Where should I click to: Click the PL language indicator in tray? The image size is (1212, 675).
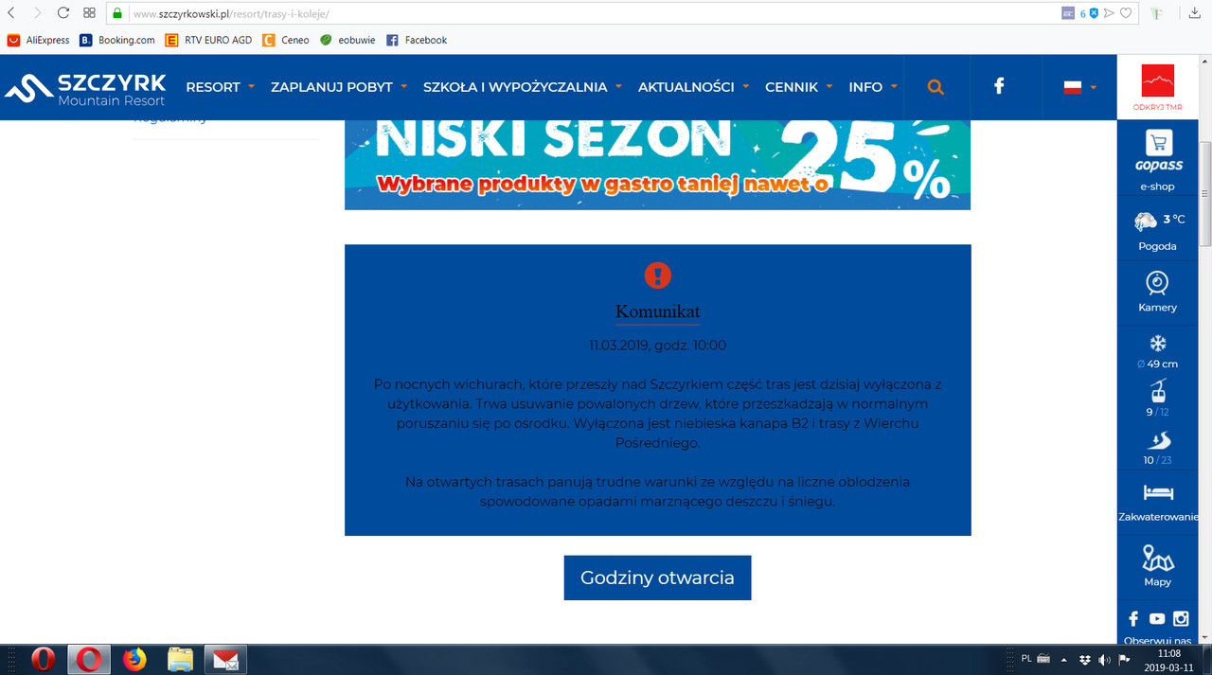[x=1027, y=658]
